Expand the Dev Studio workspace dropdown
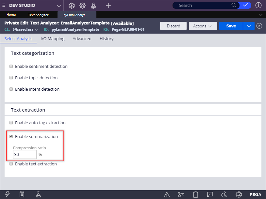This screenshot has height=199, width=266. point(58,6)
